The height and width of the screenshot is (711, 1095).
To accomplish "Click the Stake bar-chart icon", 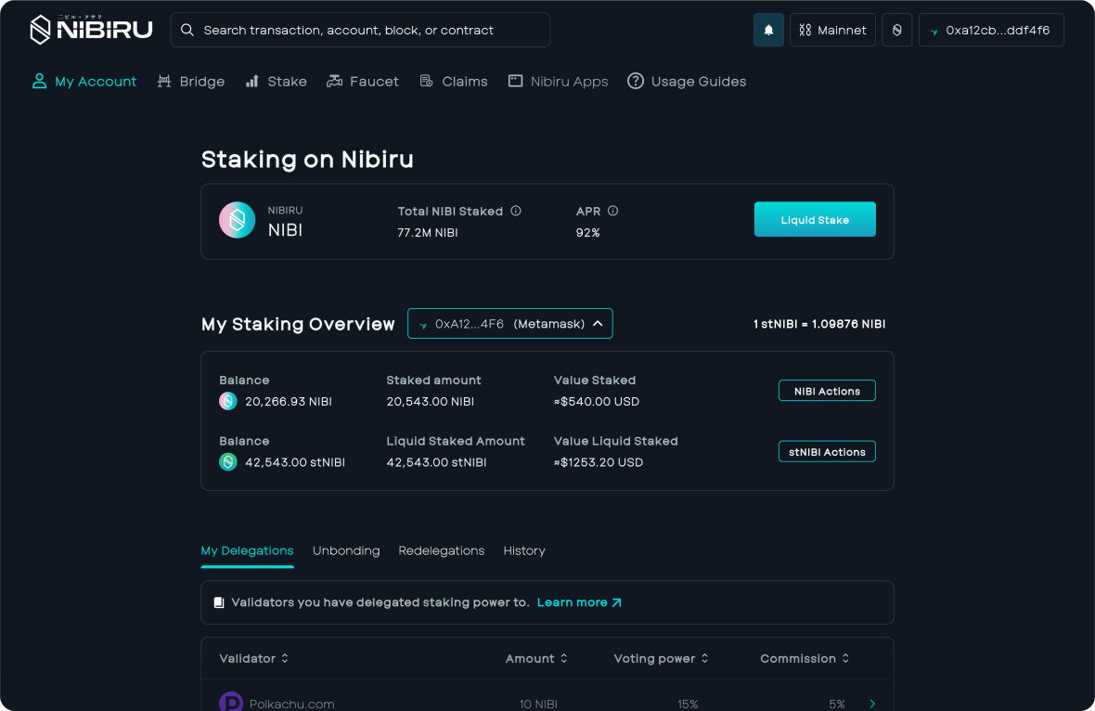I will point(252,81).
